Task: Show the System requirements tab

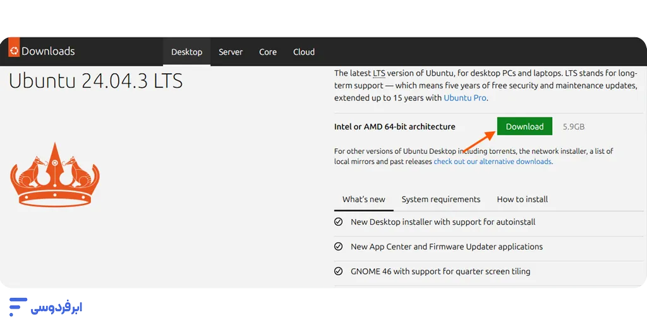Action: [440, 199]
